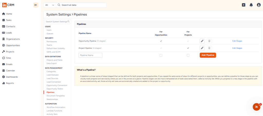263x116 pixels.
Task: Open the user profile menu
Action: click(259, 5)
